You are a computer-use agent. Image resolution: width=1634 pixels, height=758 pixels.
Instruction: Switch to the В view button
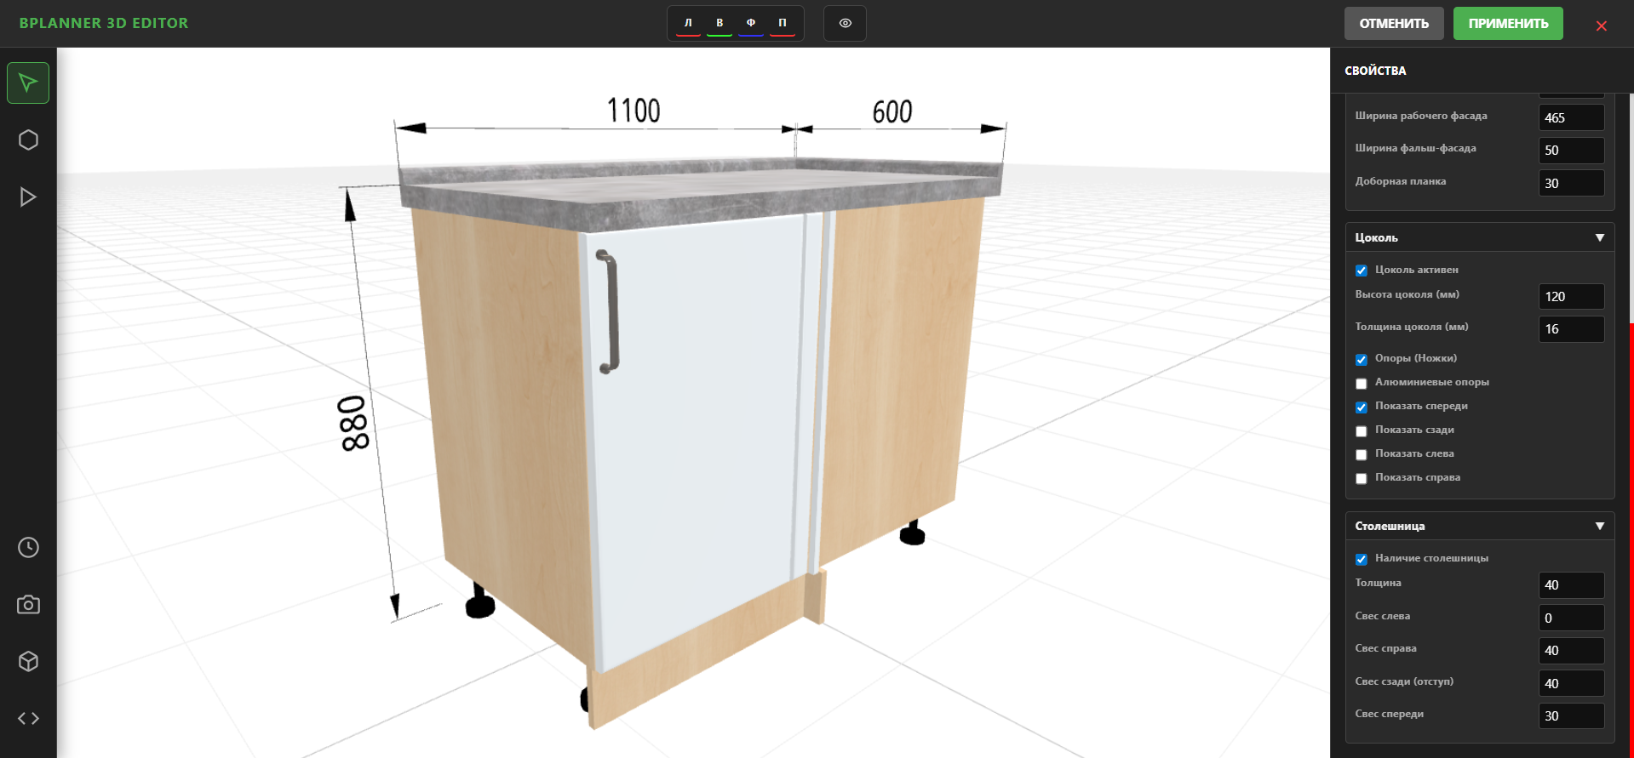coord(720,23)
